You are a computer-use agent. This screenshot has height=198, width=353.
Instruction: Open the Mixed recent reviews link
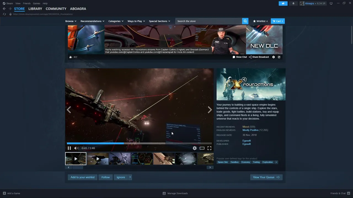(246, 127)
